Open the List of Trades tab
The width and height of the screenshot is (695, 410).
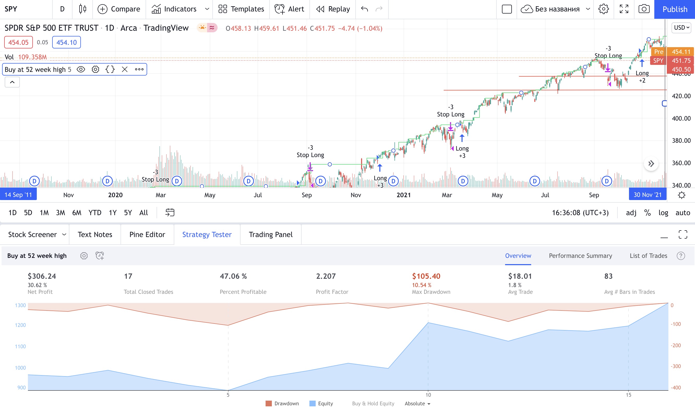(648, 256)
